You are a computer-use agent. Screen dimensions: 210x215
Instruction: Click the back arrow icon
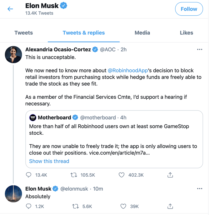click(10, 9)
